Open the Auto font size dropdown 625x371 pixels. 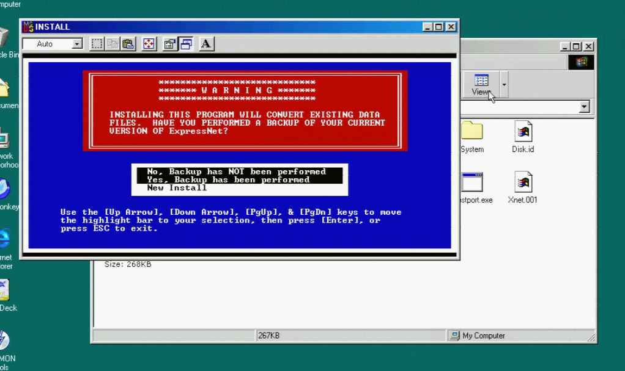click(x=77, y=44)
